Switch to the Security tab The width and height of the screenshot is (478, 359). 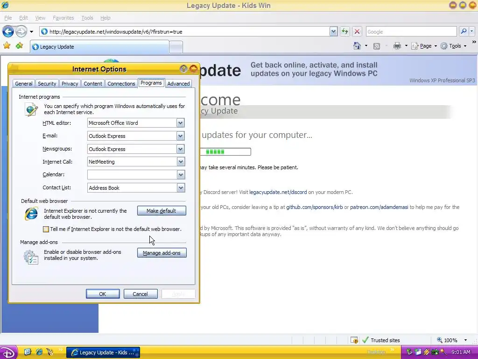(47, 83)
